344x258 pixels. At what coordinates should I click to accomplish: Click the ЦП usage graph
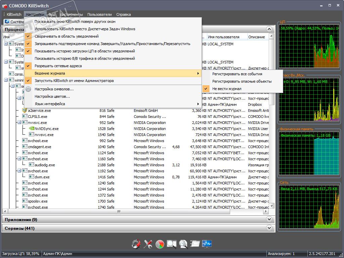point(309,46)
